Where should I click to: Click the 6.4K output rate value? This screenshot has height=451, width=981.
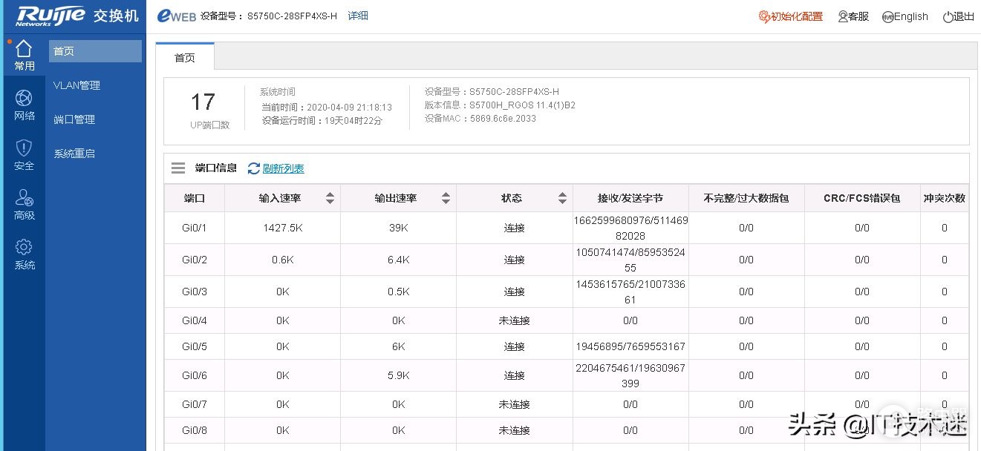(399, 260)
